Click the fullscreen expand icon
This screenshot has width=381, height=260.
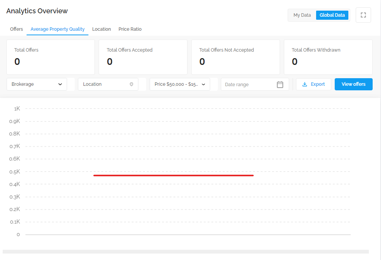[x=363, y=15]
